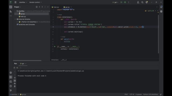Select the gui run tab
The image size is (172, 96).
click(22, 63)
